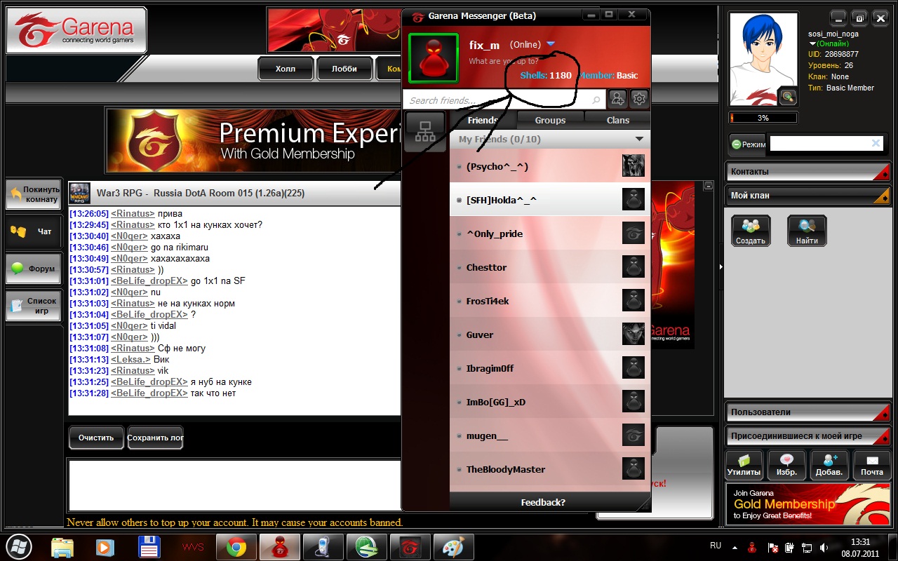The width and height of the screenshot is (898, 561).
Task: Open Garena Messenger settings gear
Action: pyautogui.click(x=639, y=99)
